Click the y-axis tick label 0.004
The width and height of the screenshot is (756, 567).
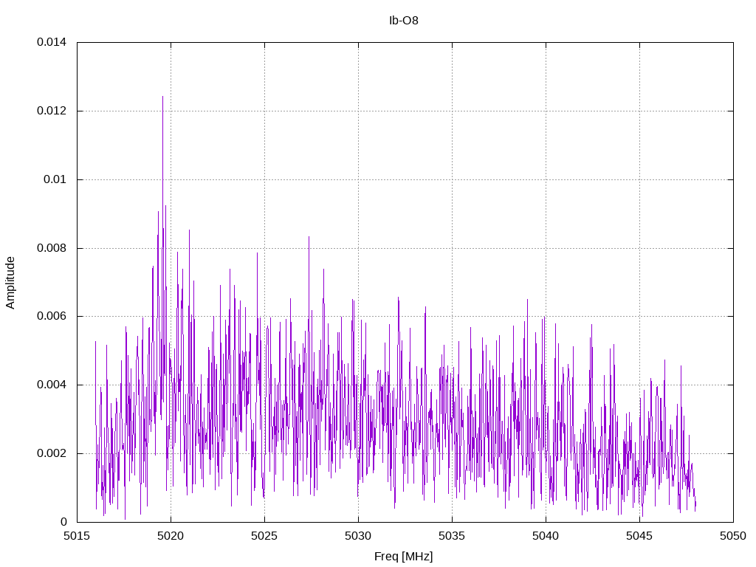click(52, 385)
